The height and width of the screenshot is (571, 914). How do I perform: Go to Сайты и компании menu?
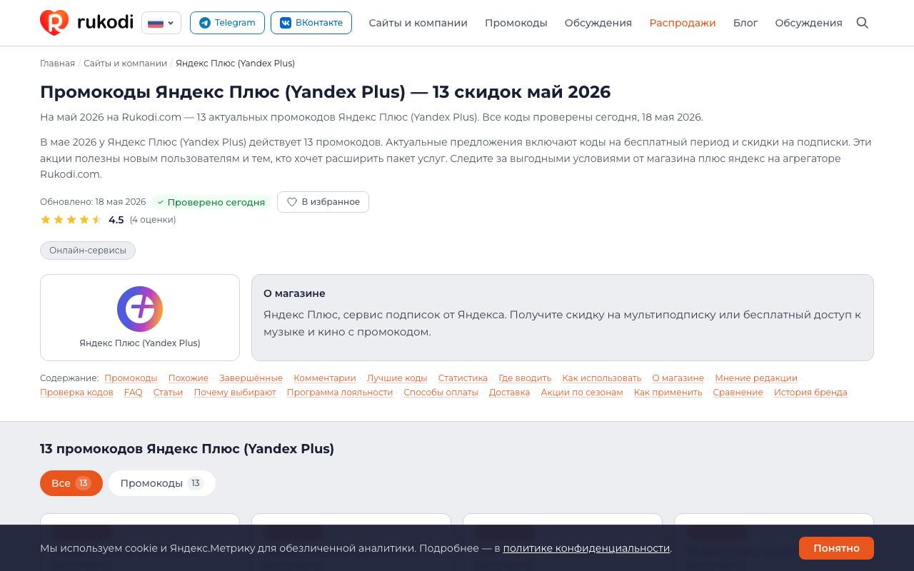point(418,23)
